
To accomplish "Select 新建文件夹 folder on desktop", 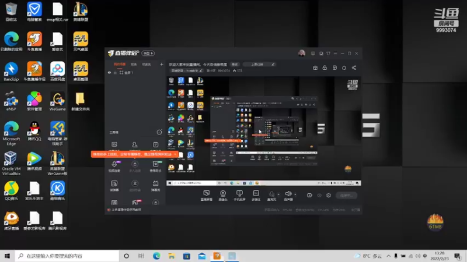I will 81,101.
